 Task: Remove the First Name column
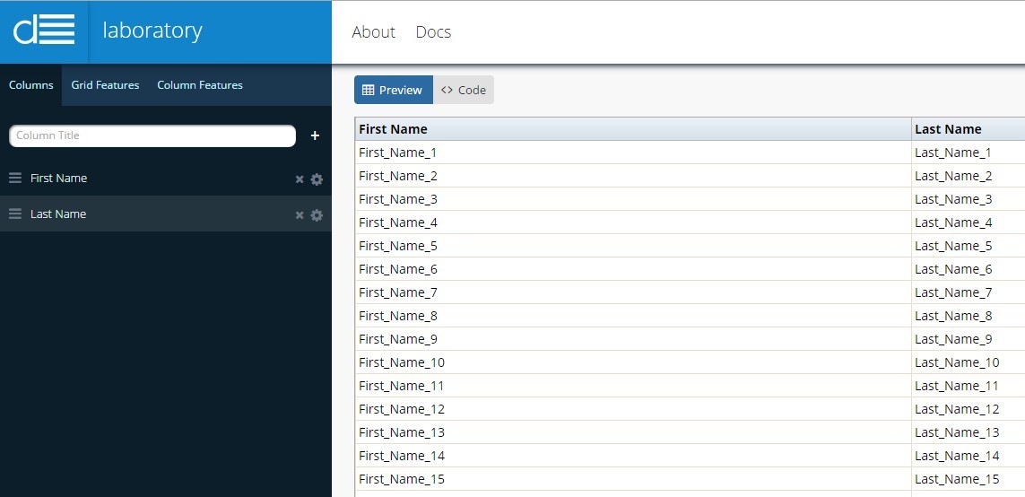coord(300,179)
